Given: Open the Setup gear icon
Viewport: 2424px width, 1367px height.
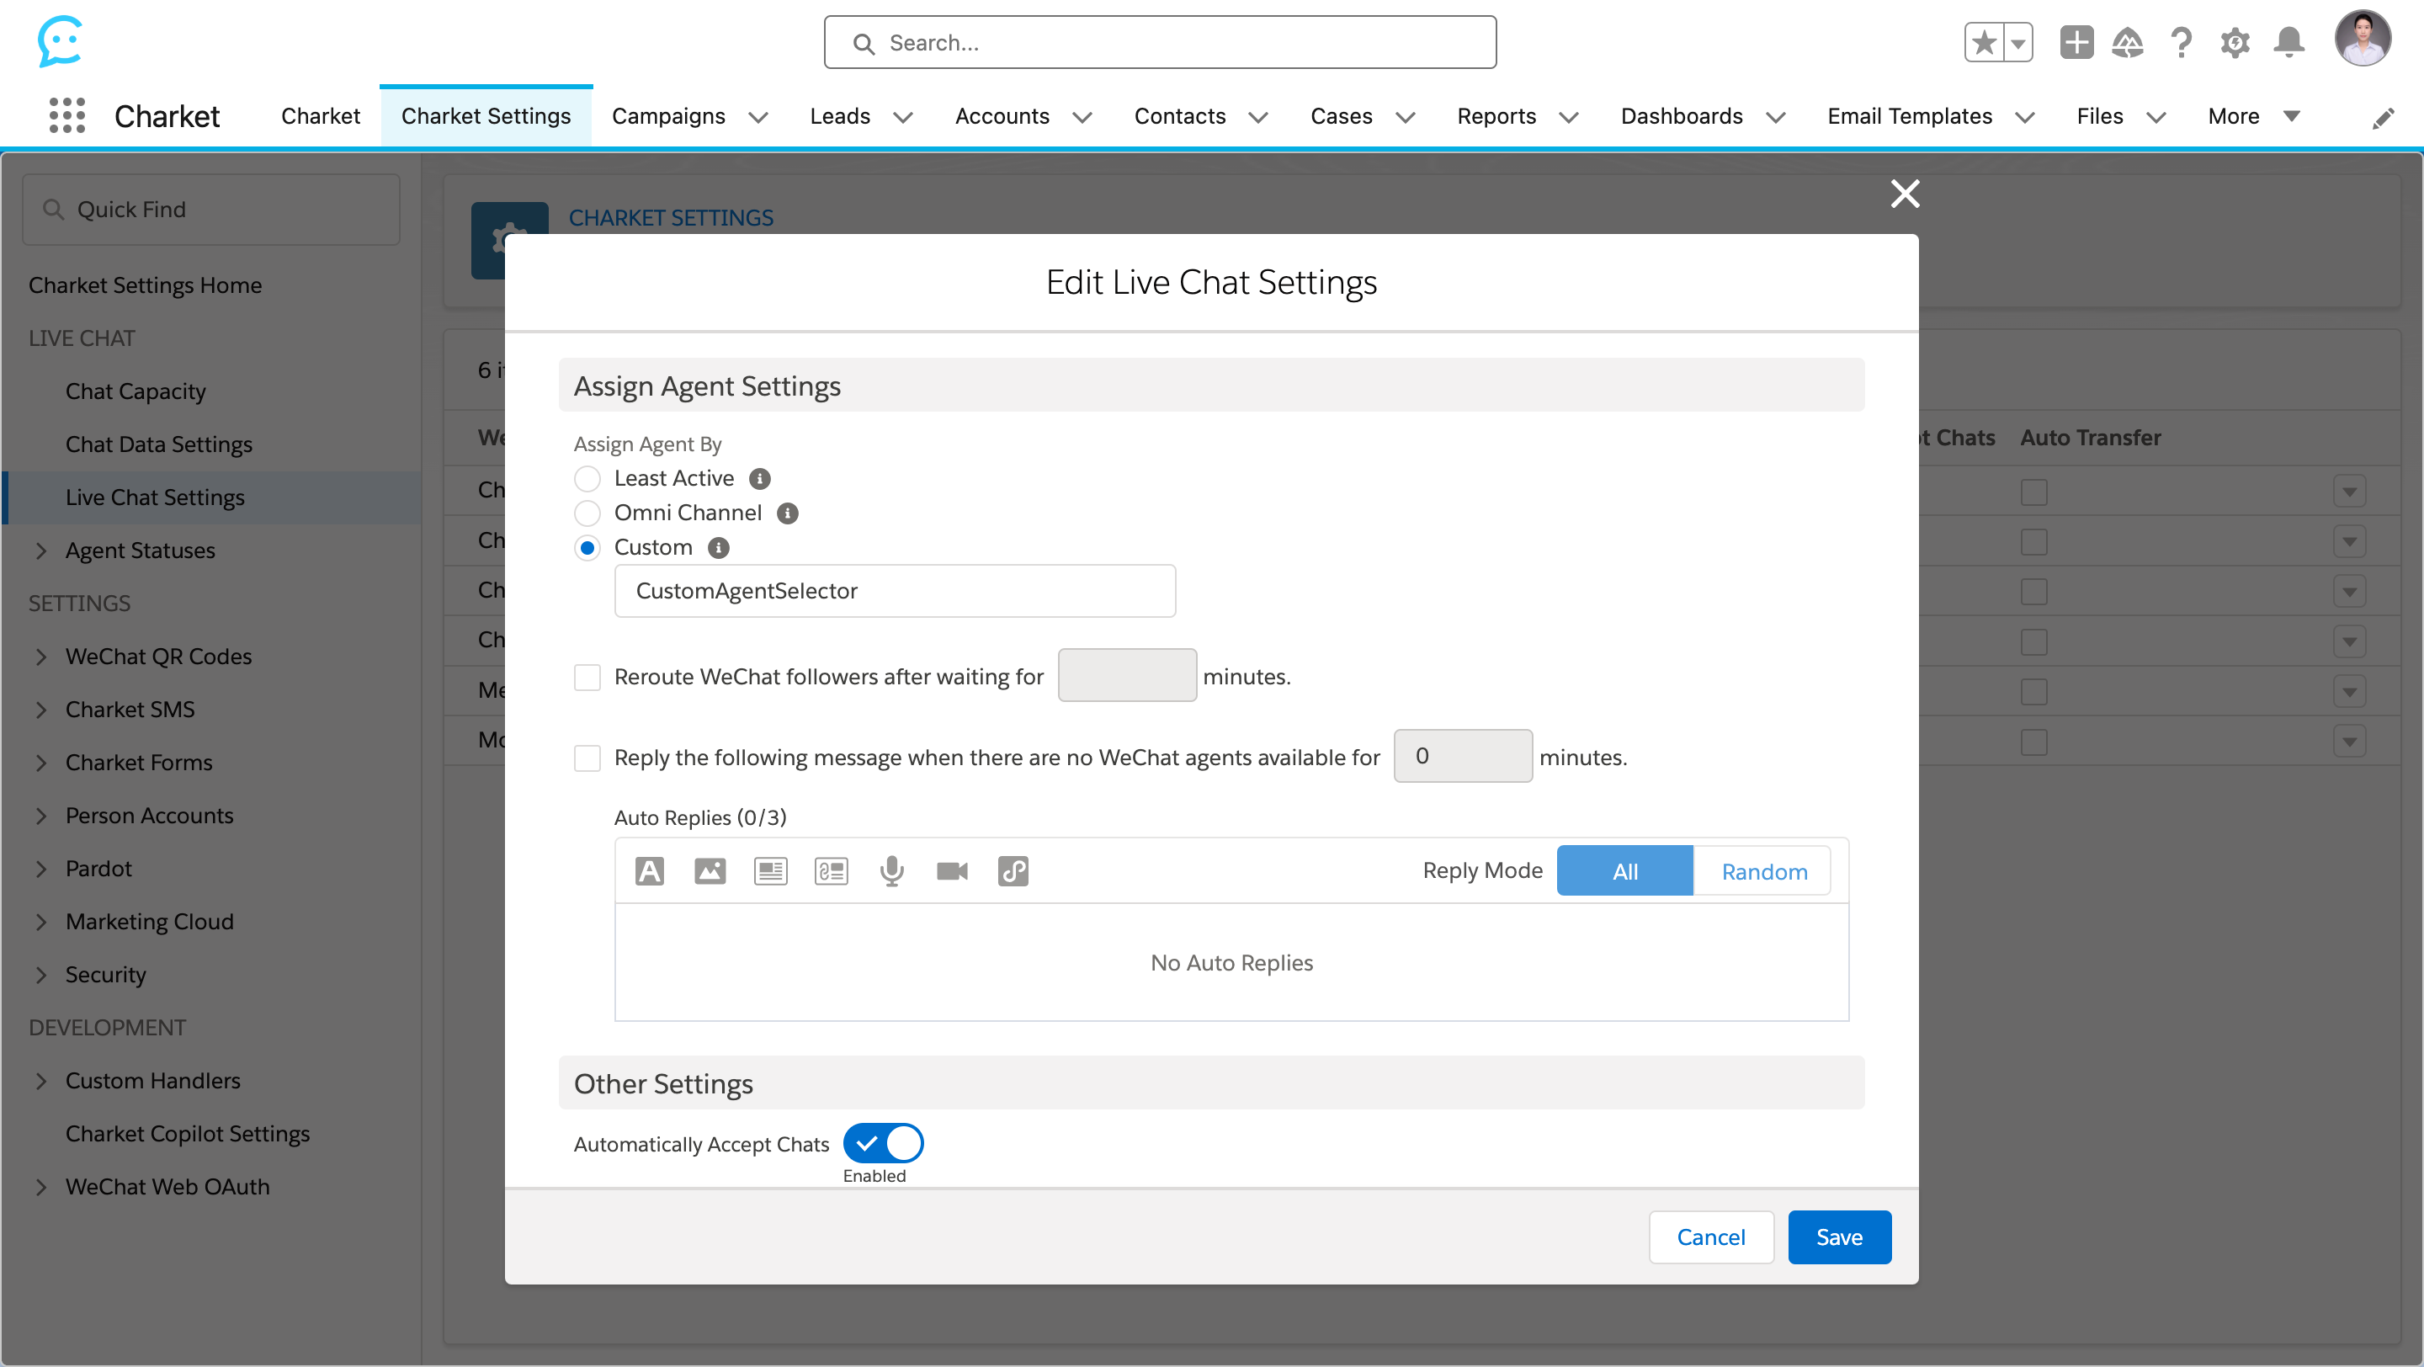Looking at the screenshot, I should point(2235,42).
